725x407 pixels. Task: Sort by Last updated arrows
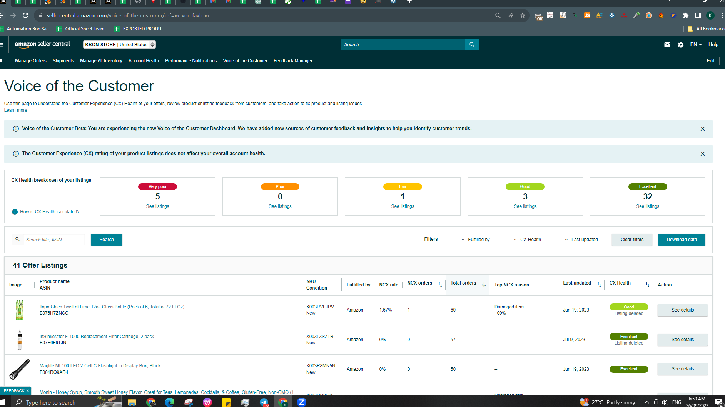point(599,285)
